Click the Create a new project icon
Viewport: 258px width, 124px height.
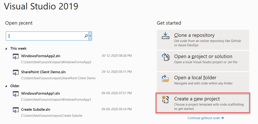point(165,100)
